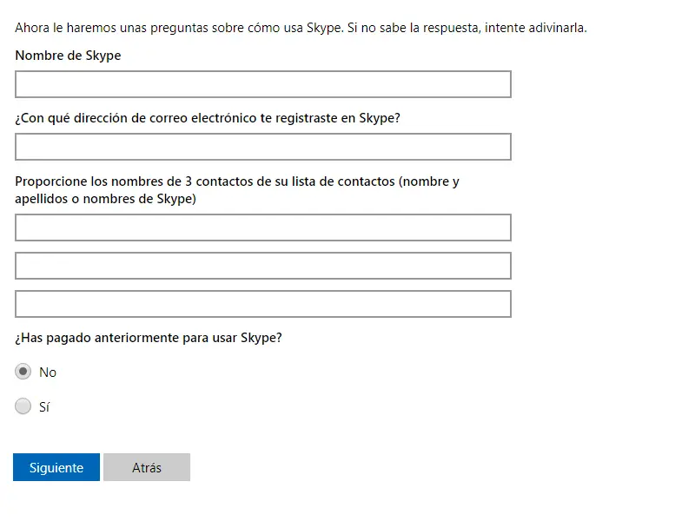
Task: Click the "Nombre de Skype" bold label
Action: click(68, 56)
